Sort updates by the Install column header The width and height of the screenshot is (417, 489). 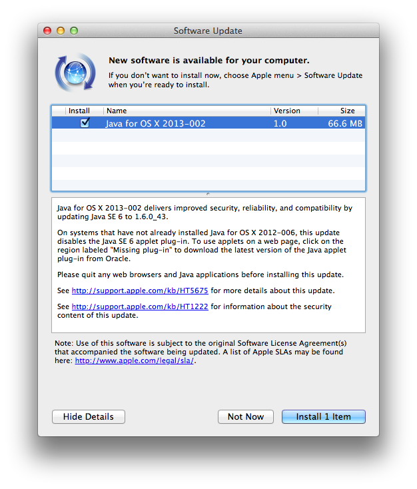click(x=78, y=111)
